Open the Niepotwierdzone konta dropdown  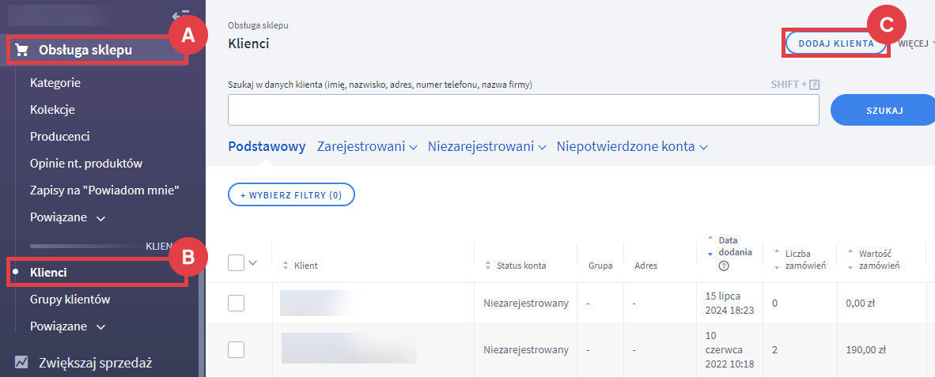pos(631,146)
